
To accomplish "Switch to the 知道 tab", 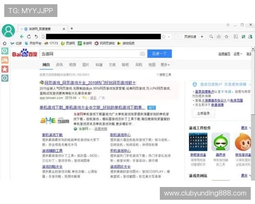I will [99, 65].
